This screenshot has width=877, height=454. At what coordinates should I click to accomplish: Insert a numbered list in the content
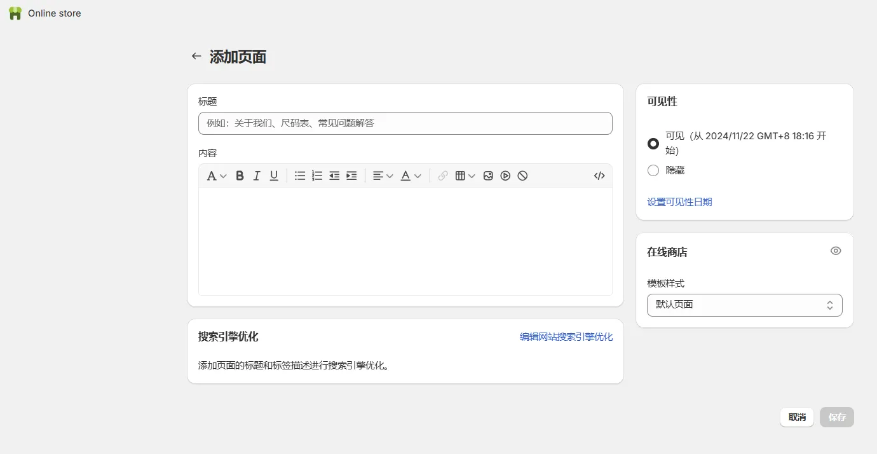click(x=317, y=175)
